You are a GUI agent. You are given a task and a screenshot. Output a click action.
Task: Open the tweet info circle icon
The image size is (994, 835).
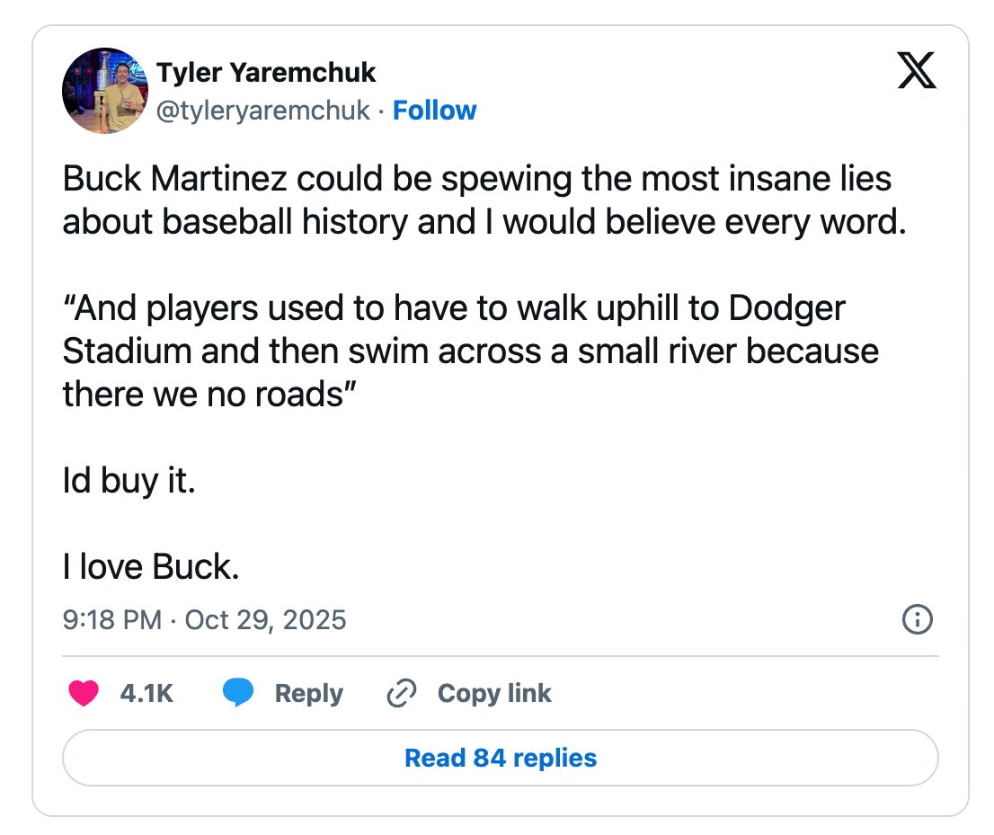coord(916,619)
